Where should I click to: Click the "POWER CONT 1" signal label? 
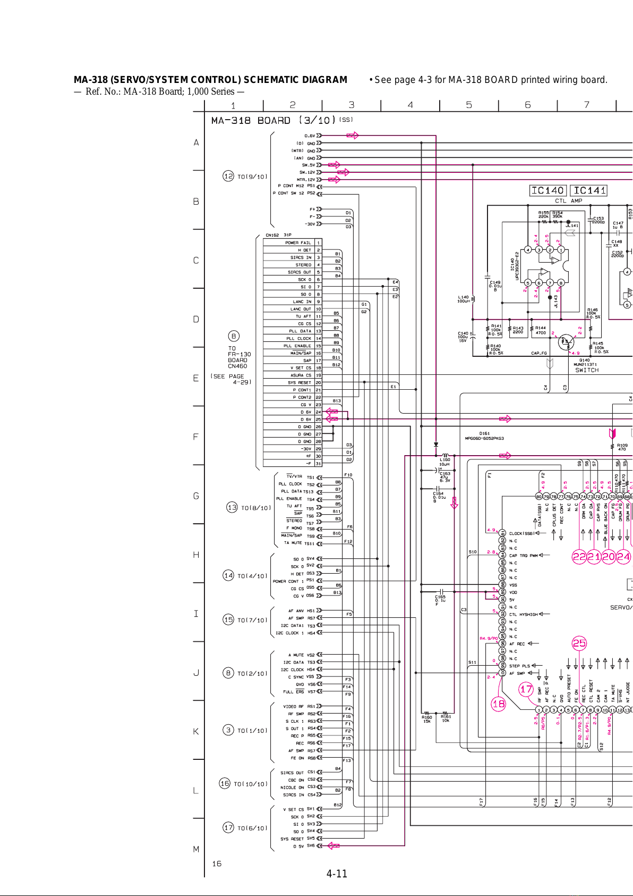tap(288, 581)
